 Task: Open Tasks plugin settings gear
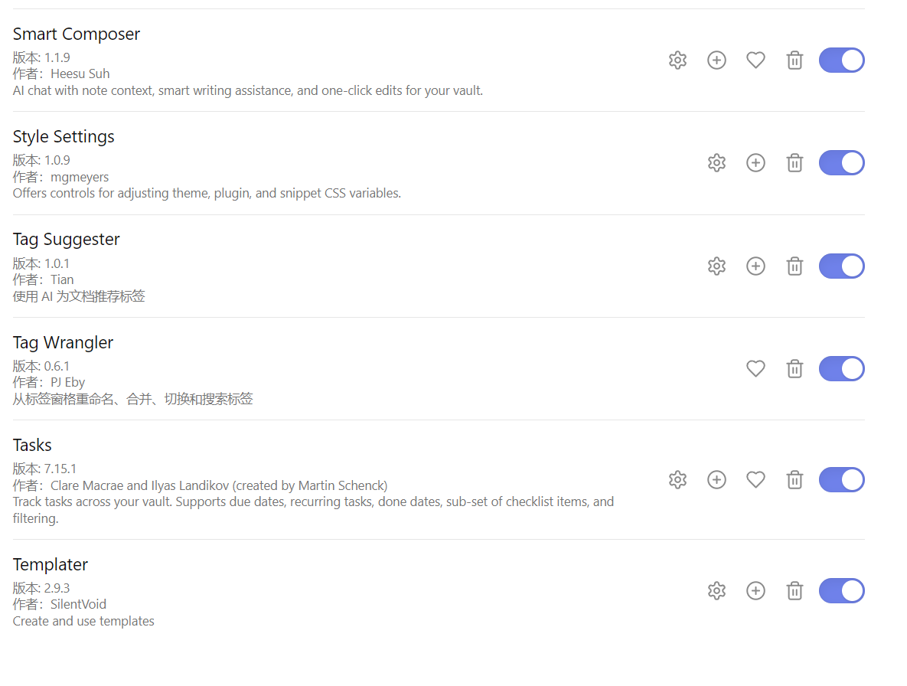click(677, 479)
